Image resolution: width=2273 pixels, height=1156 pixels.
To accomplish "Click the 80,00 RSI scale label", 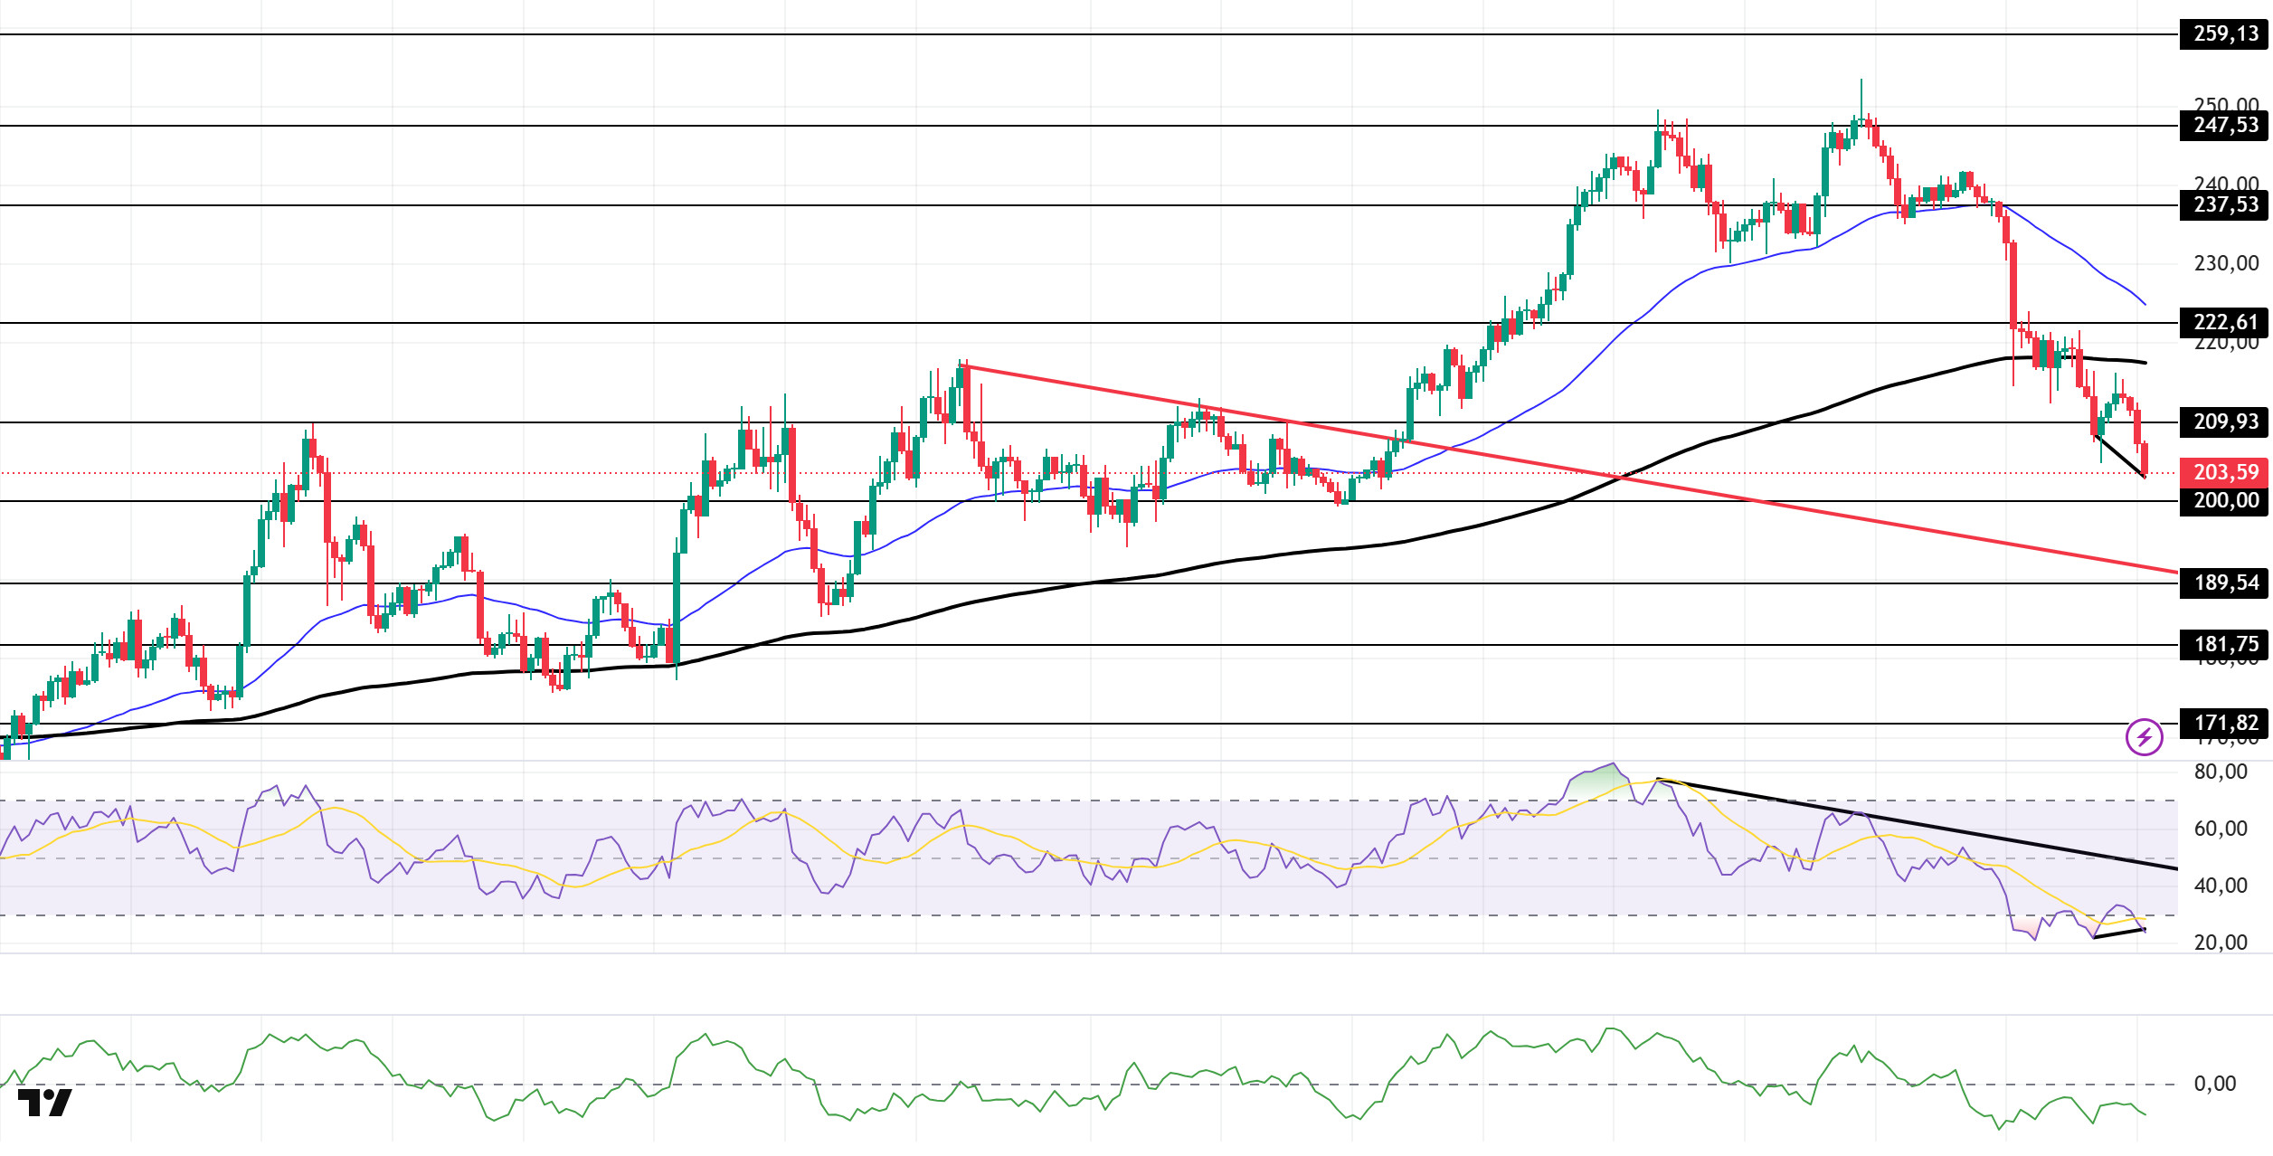I will 2221,772.
